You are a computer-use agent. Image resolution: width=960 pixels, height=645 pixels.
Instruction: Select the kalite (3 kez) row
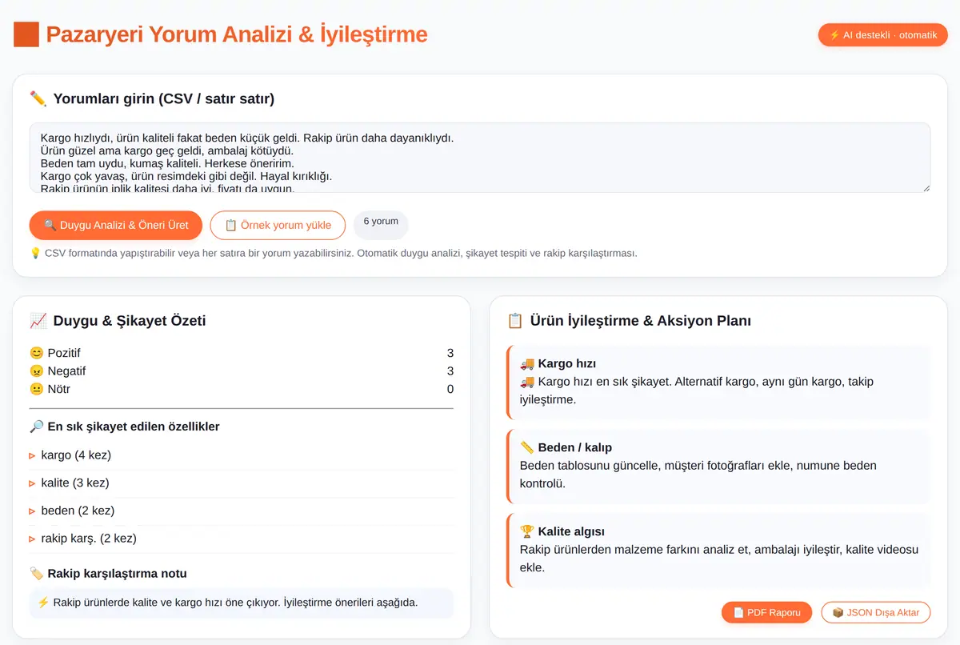pos(242,483)
